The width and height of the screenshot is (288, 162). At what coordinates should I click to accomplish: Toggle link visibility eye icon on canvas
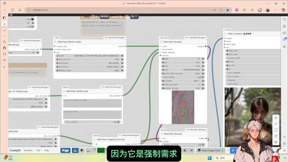click(276, 142)
